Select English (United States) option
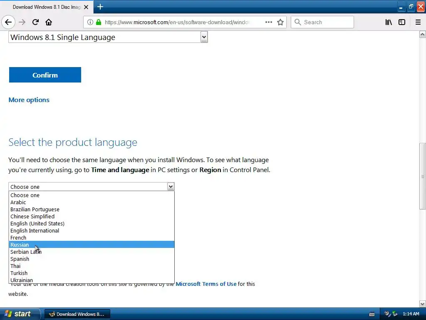Image resolution: width=426 pixels, height=320 pixels. (x=92, y=223)
